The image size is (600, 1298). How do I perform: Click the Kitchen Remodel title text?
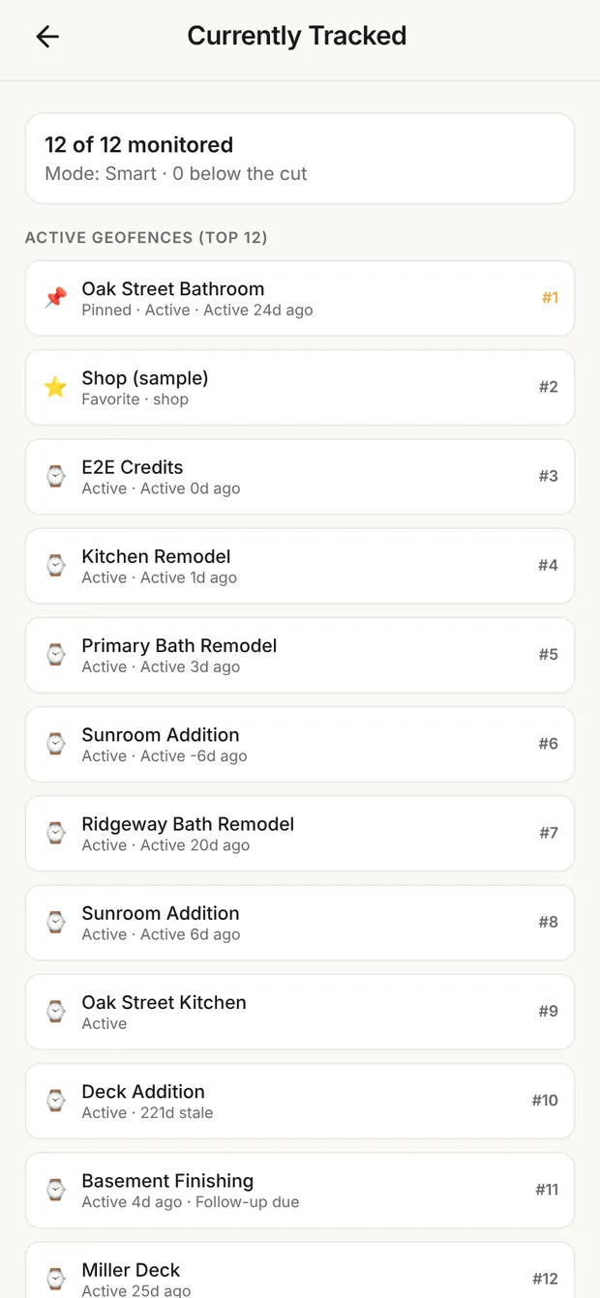pos(156,556)
